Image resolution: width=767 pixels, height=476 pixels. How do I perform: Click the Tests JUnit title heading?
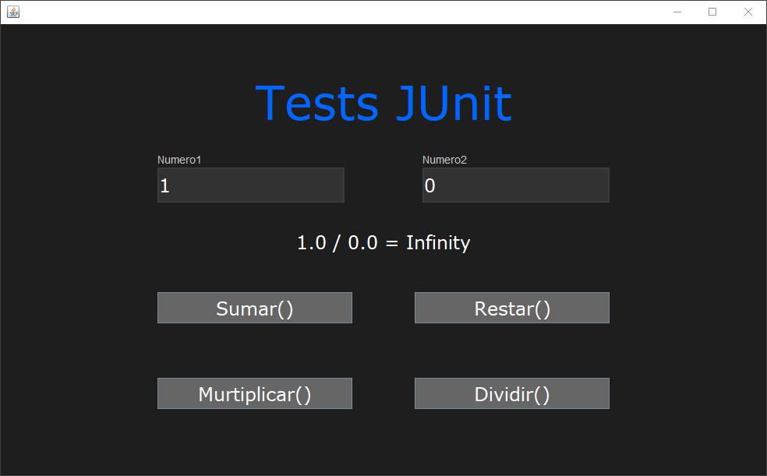(383, 103)
